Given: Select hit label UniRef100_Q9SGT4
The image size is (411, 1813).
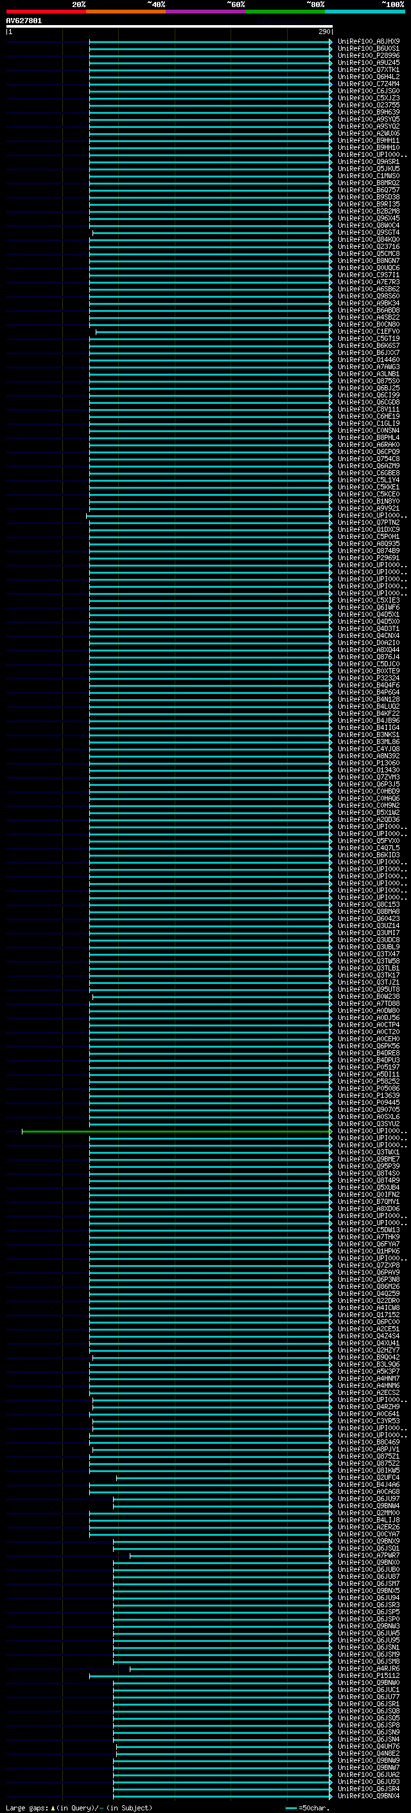Looking at the screenshot, I should [369, 232].
